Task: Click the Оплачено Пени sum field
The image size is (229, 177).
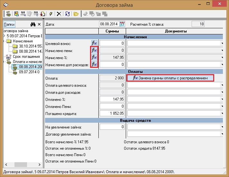Action: [x=112, y=106]
